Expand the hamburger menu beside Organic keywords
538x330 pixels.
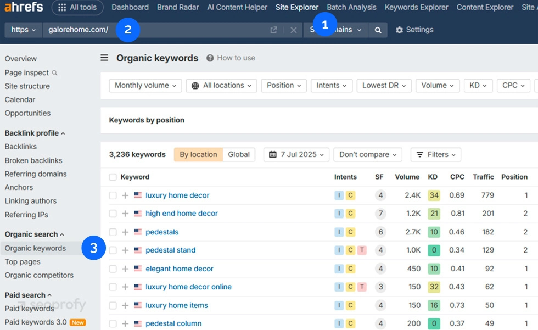point(104,58)
